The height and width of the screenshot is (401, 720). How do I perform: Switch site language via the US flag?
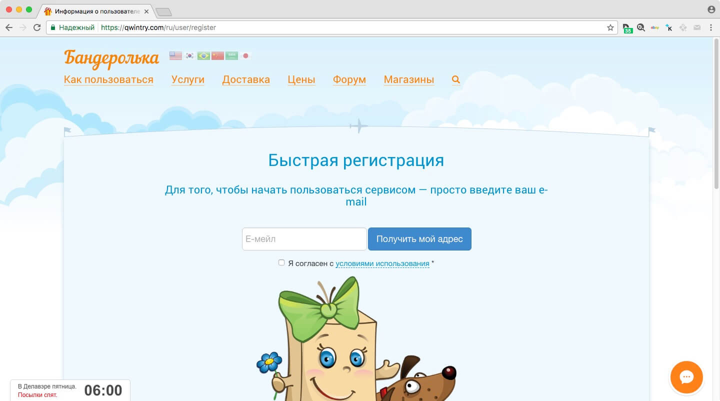coord(175,55)
